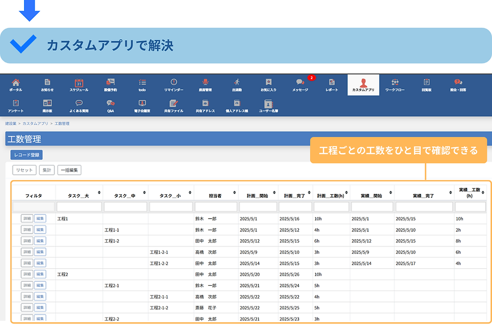Open the todo list icon
This screenshot has width=492, height=328.
pyautogui.click(x=142, y=85)
